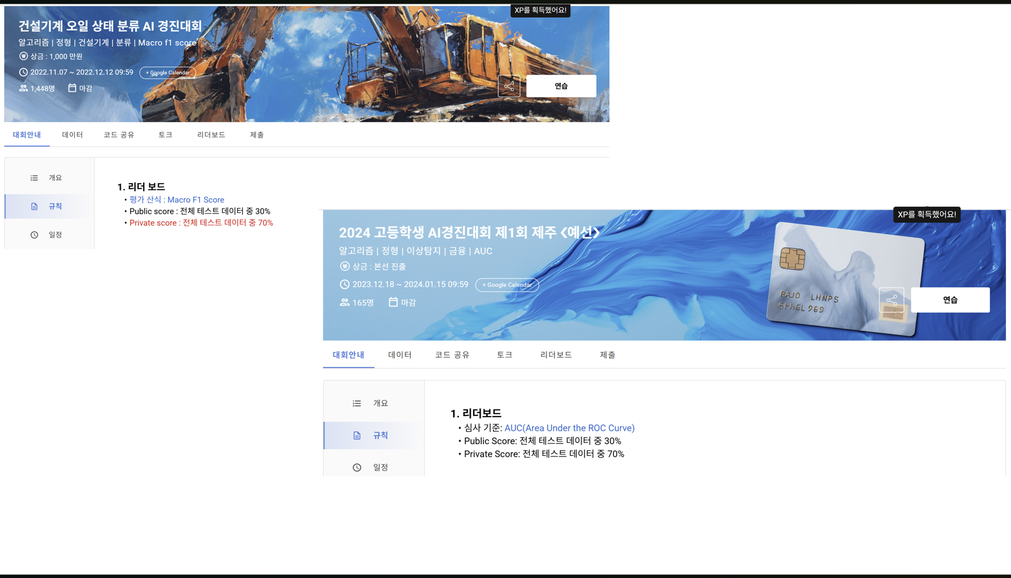Open 토크 tab in 2024 Jeju competition
Screen dimensions: 1011x578
coord(504,354)
